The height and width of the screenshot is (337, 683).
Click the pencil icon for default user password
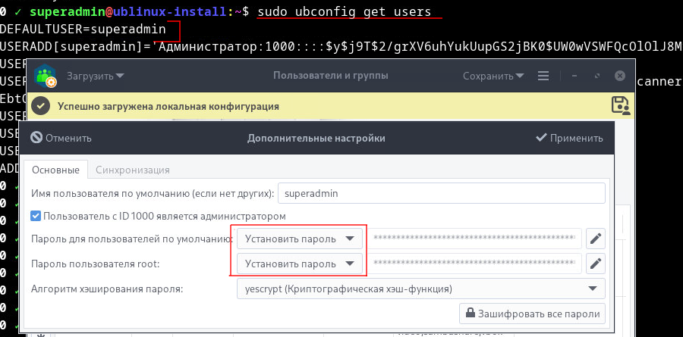[596, 239]
